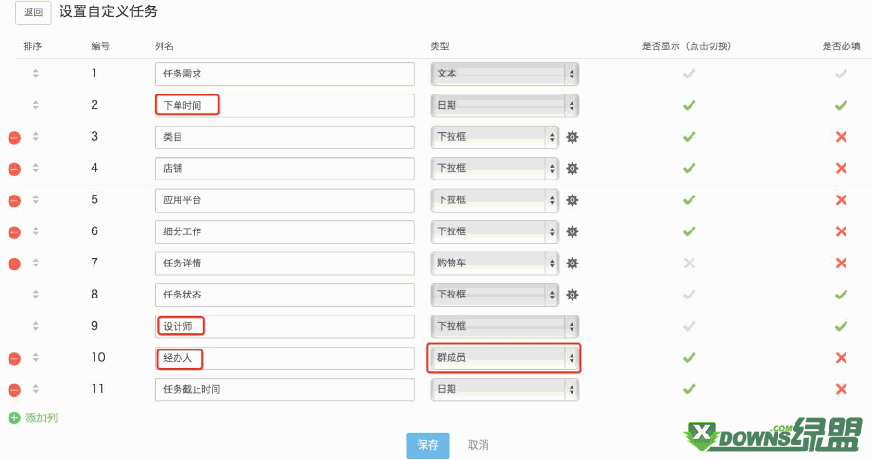872x460 pixels.
Task: Remove row 3 类目 with red minus icon
Action: point(14,137)
